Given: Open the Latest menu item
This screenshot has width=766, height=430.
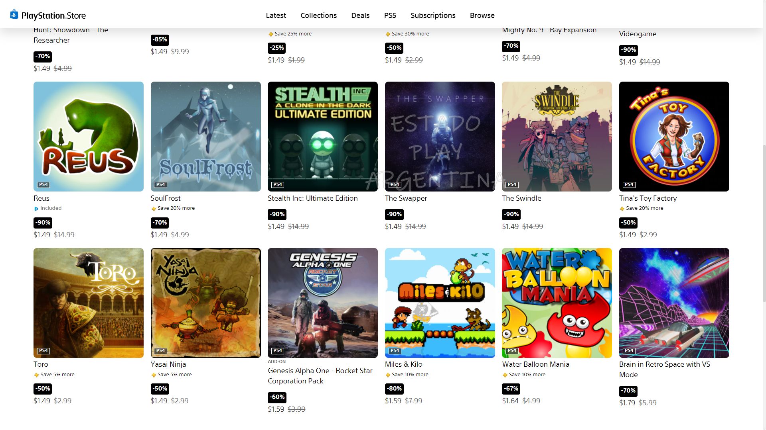Looking at the screenshot, I should 276,15.
